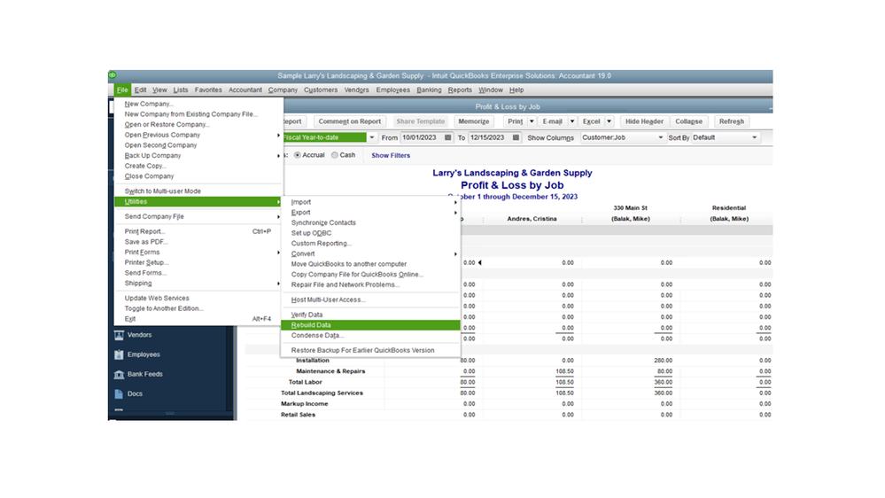This screenshot has height=498, width=885.
Task: Select the Accrual report basis
Action: point(298,155)
